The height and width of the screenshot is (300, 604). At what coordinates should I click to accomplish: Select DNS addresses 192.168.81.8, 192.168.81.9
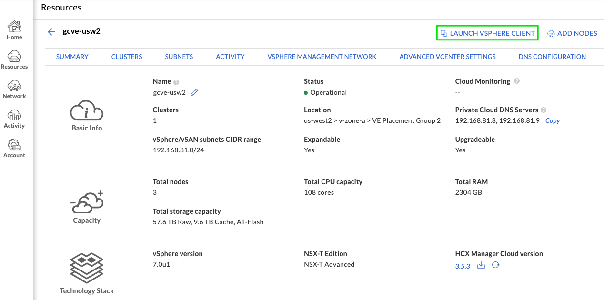pos(497,121)
